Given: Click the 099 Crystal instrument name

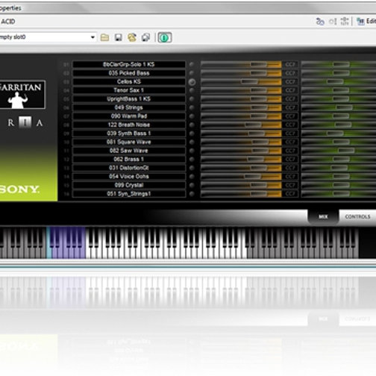Looking at the screenshot, I should [129, 185].
